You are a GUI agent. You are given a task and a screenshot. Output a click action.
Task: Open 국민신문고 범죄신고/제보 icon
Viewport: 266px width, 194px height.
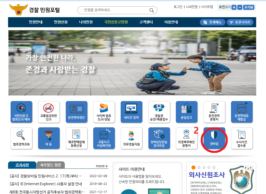point(21,112)
